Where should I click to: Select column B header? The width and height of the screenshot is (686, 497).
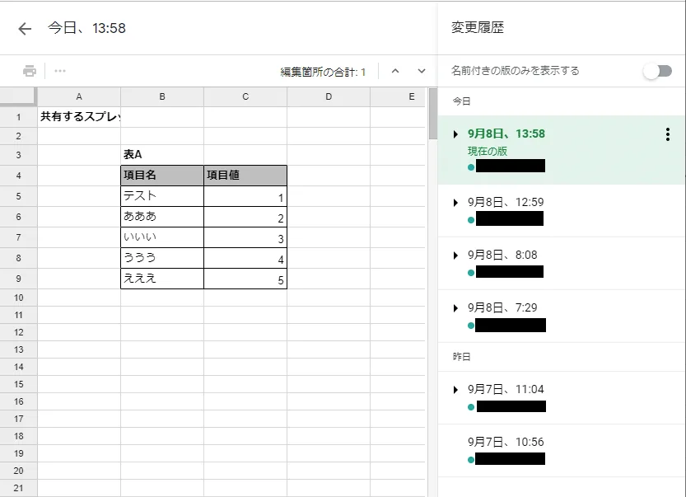tap(162, 96)
